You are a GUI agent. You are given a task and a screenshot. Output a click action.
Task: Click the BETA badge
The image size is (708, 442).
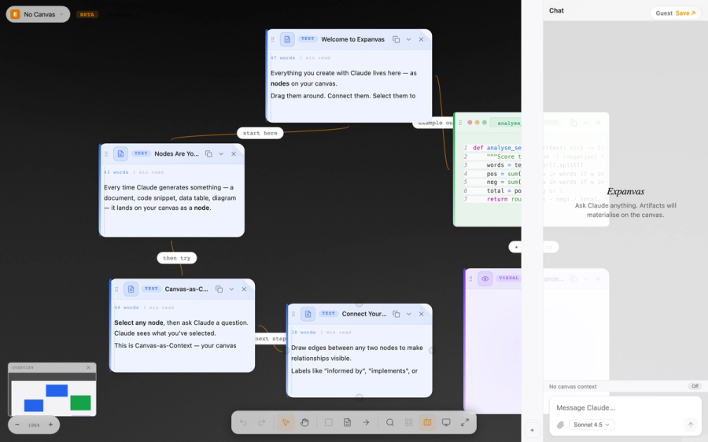click(x=87, y=14)
